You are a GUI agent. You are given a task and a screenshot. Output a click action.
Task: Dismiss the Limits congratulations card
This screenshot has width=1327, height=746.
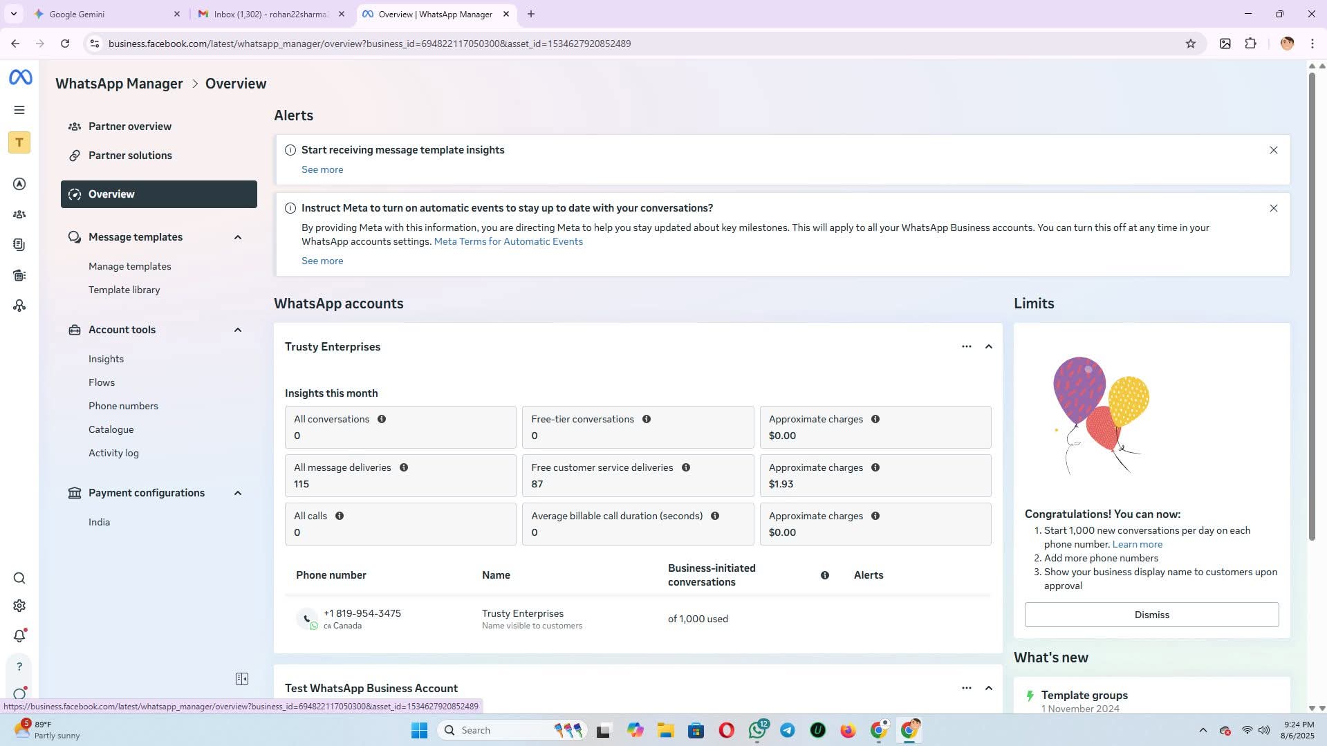[x=1151, y=615]
